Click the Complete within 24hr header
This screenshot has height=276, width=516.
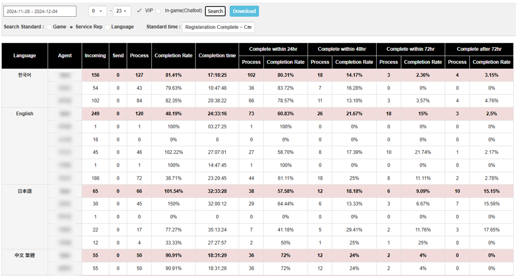(273, 49)
